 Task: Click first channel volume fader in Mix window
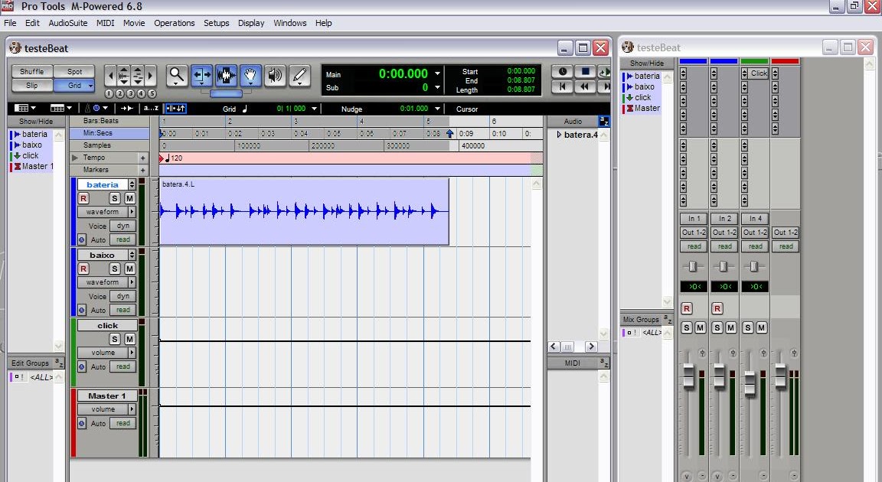[x=688, y=376]
